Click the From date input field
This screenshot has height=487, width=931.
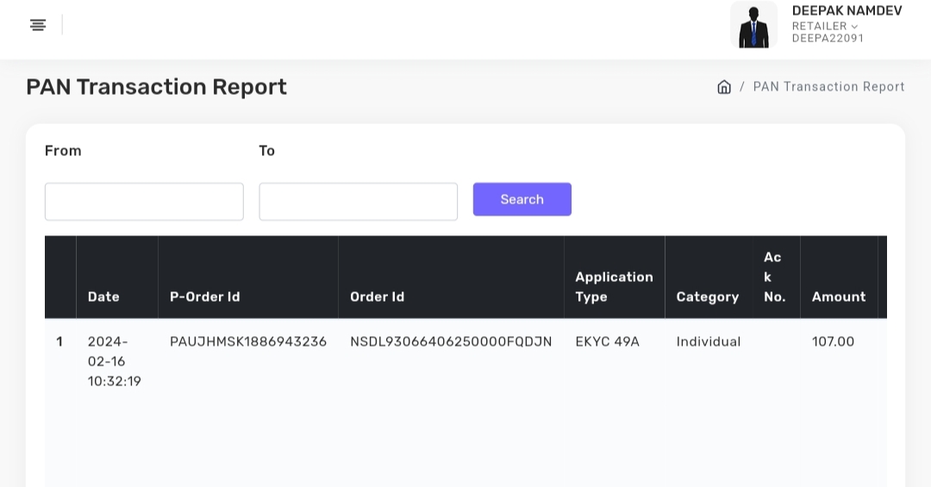pyautogui.click(x=144, y=202)
